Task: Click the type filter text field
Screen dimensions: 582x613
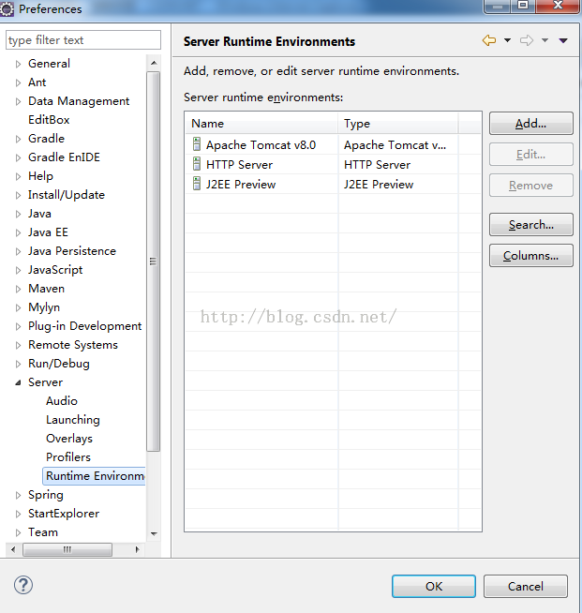Action: click(82, 40)
